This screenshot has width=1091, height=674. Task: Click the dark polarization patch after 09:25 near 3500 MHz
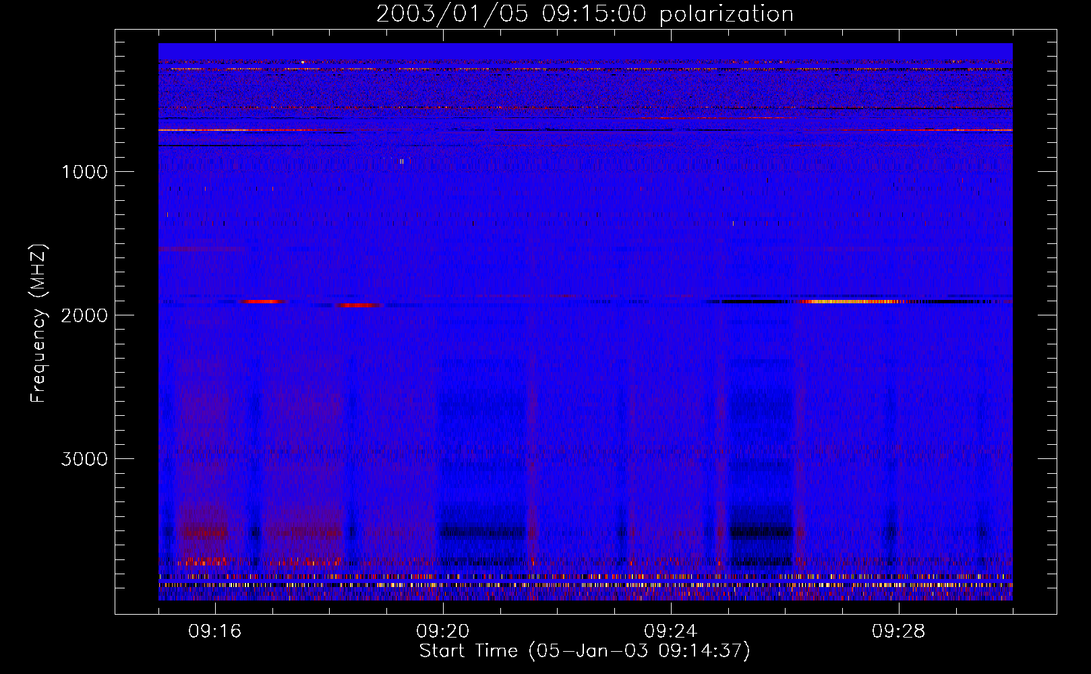pos(762,532)
